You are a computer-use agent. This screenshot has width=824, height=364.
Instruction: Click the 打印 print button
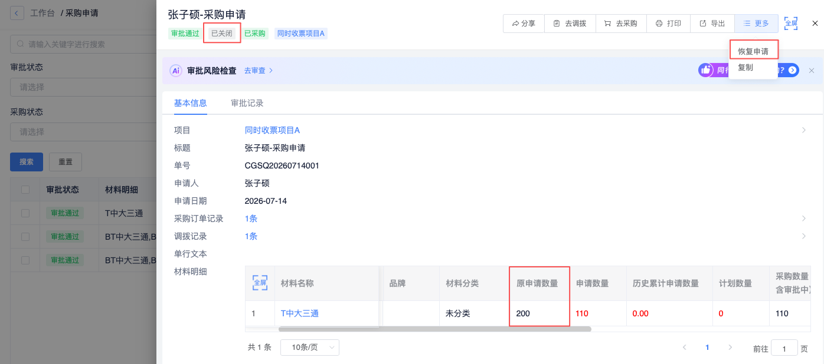coord(668,24)
